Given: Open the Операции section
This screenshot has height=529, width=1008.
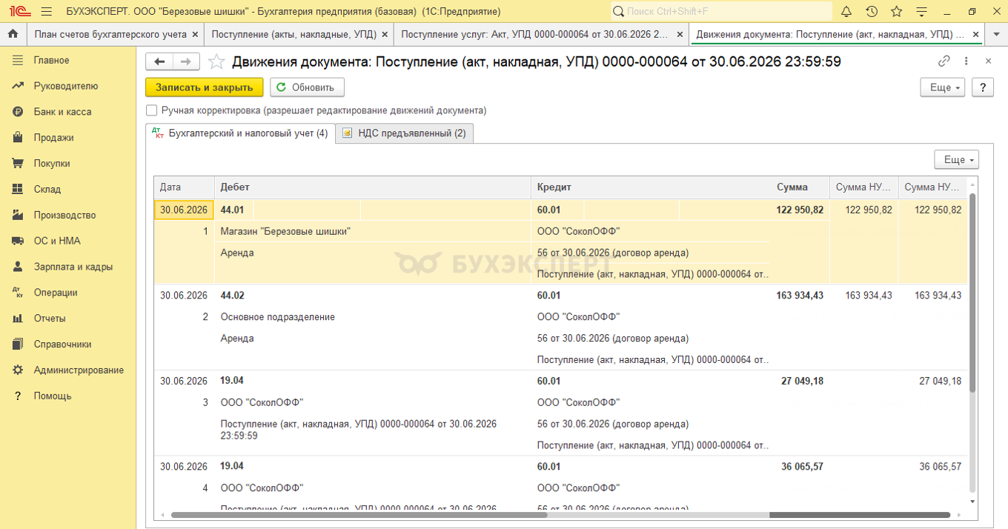Looking at the screenshot, I should 68,293.
